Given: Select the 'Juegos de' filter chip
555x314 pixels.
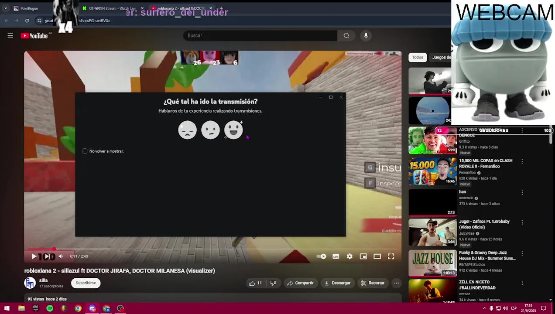Looking at the screenshot, I should coord(440,57).
